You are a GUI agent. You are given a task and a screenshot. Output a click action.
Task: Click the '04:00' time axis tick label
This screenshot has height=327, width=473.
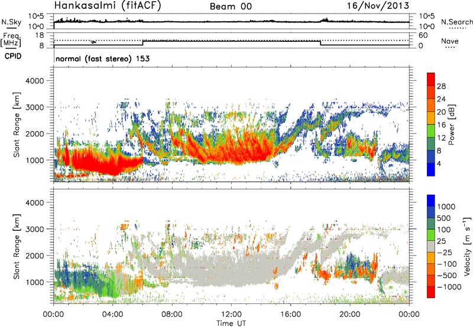click(112, 315)
